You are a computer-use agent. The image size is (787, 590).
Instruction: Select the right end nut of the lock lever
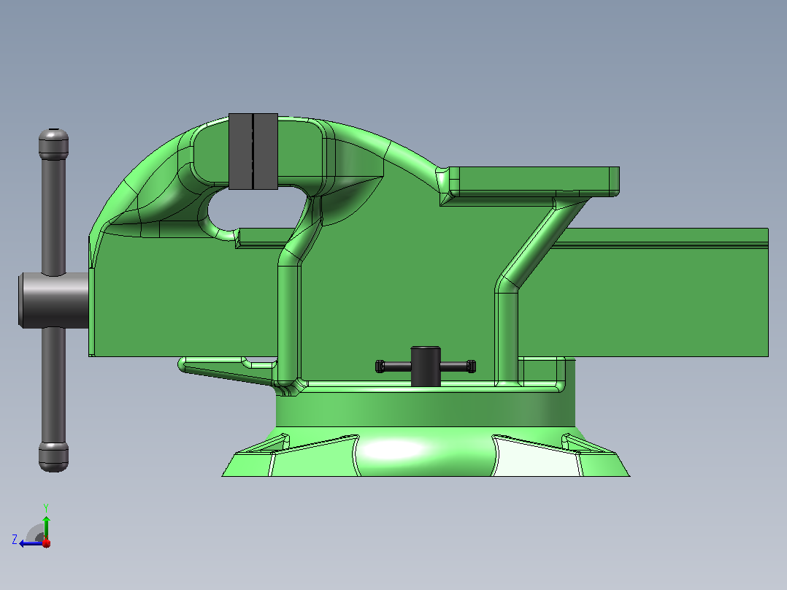(471, 367)
